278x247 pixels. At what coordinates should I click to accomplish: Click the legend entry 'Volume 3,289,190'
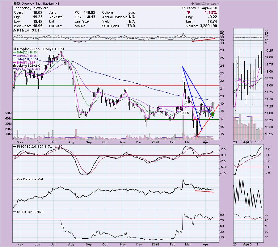28,65
